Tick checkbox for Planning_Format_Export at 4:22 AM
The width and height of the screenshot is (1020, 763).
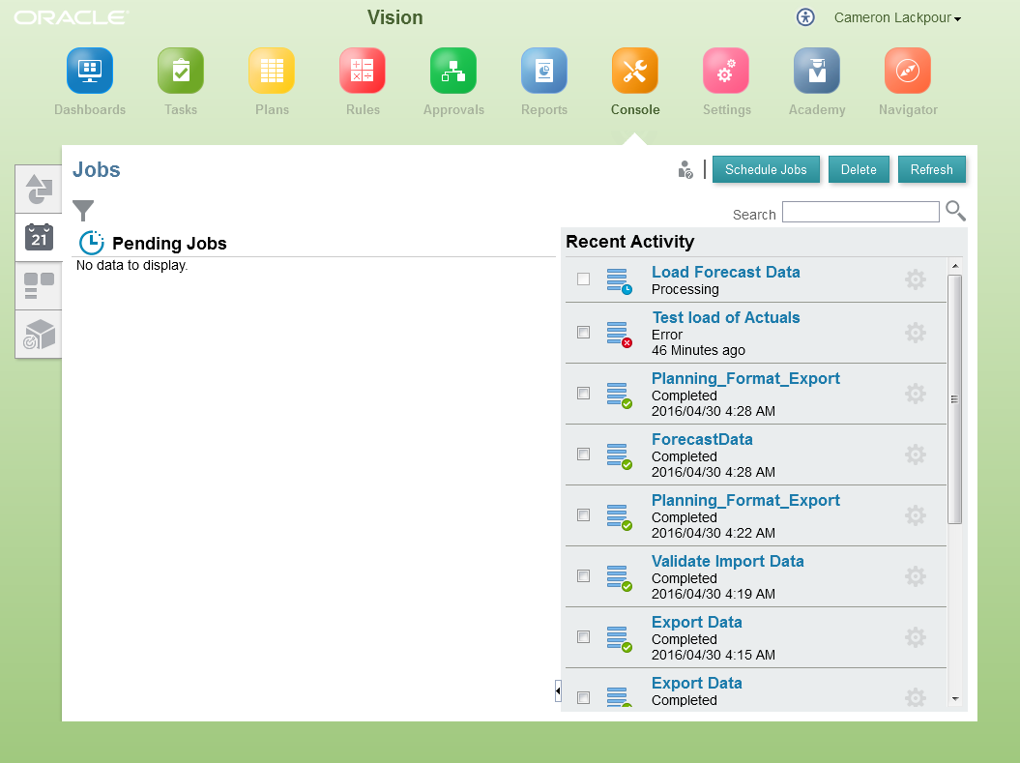click(x=584, y=515)
